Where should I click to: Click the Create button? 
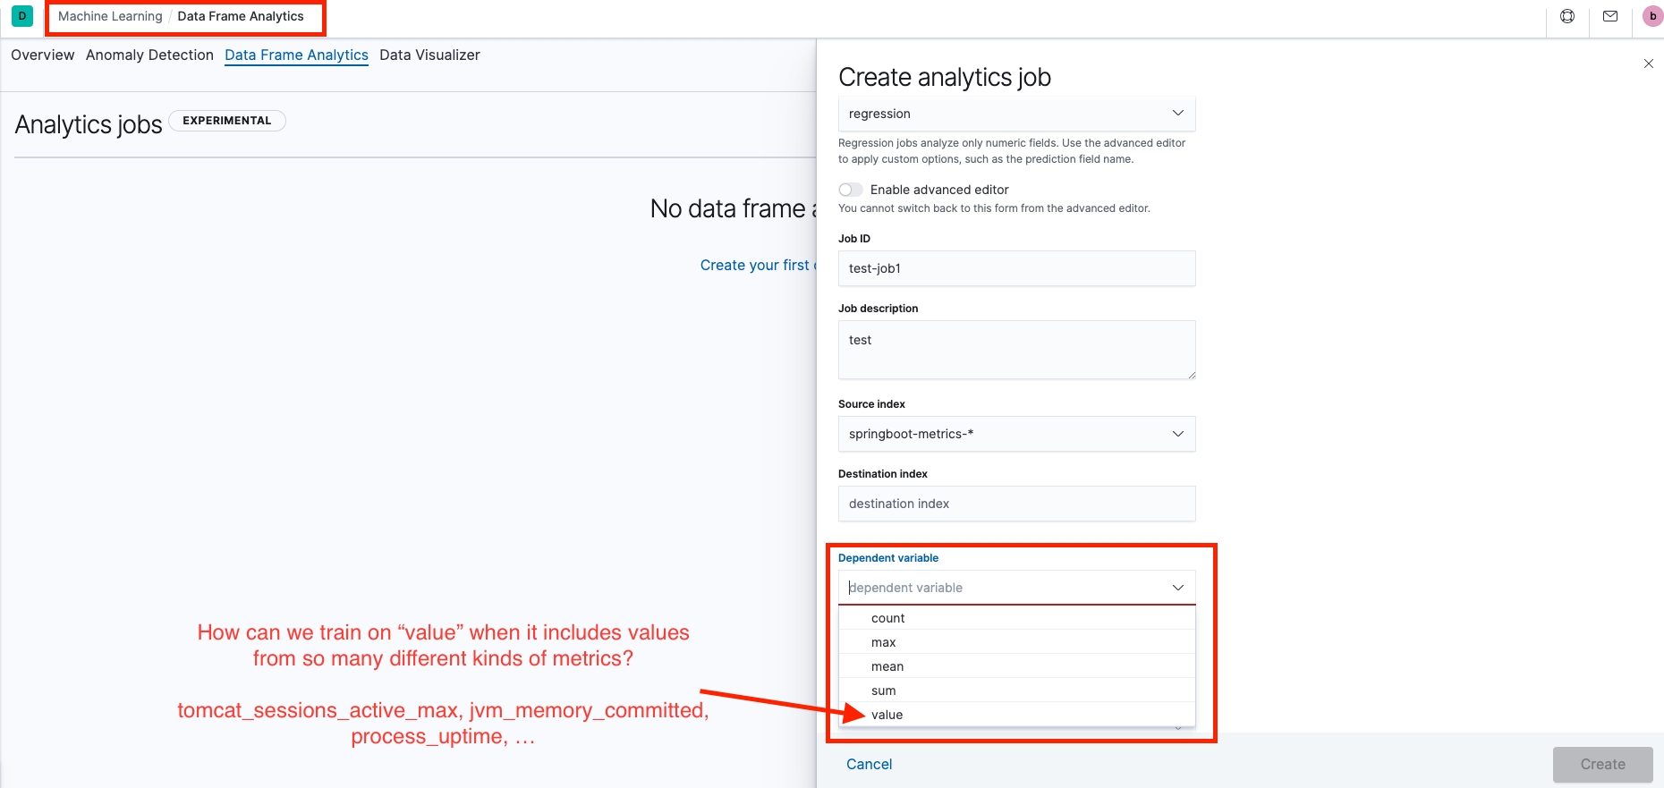(x=1602, y=764)
